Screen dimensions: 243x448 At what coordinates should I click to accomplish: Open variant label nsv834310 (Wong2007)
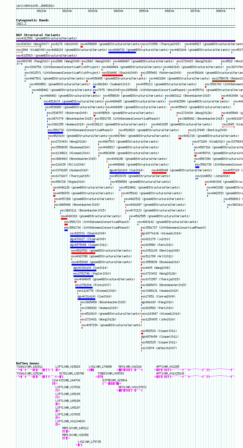tap(33, 44)
